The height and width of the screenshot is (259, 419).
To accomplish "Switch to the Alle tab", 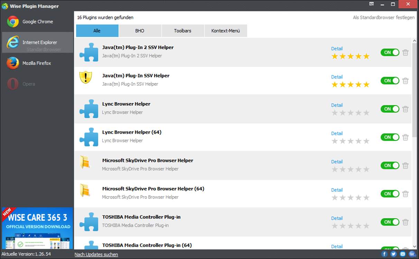I will [x=97, y=31].
